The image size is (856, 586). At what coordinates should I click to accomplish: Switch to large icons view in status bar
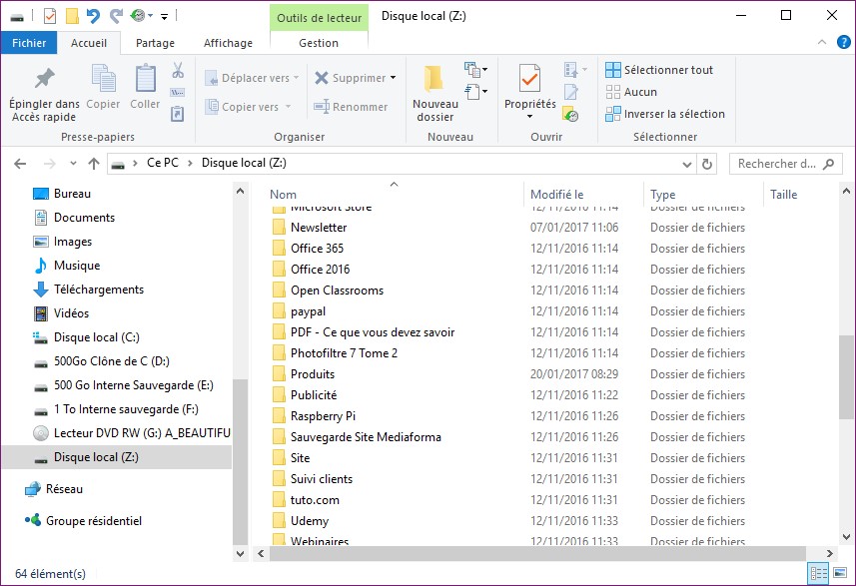pos(839,574)
